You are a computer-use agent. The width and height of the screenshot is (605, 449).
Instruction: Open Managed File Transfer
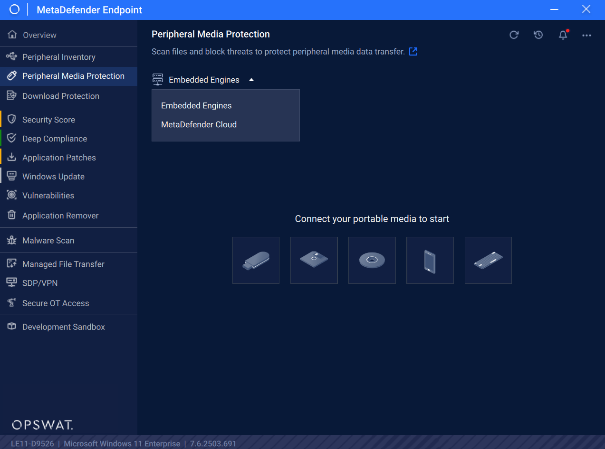pyautogui.click(x=68, y=264)
